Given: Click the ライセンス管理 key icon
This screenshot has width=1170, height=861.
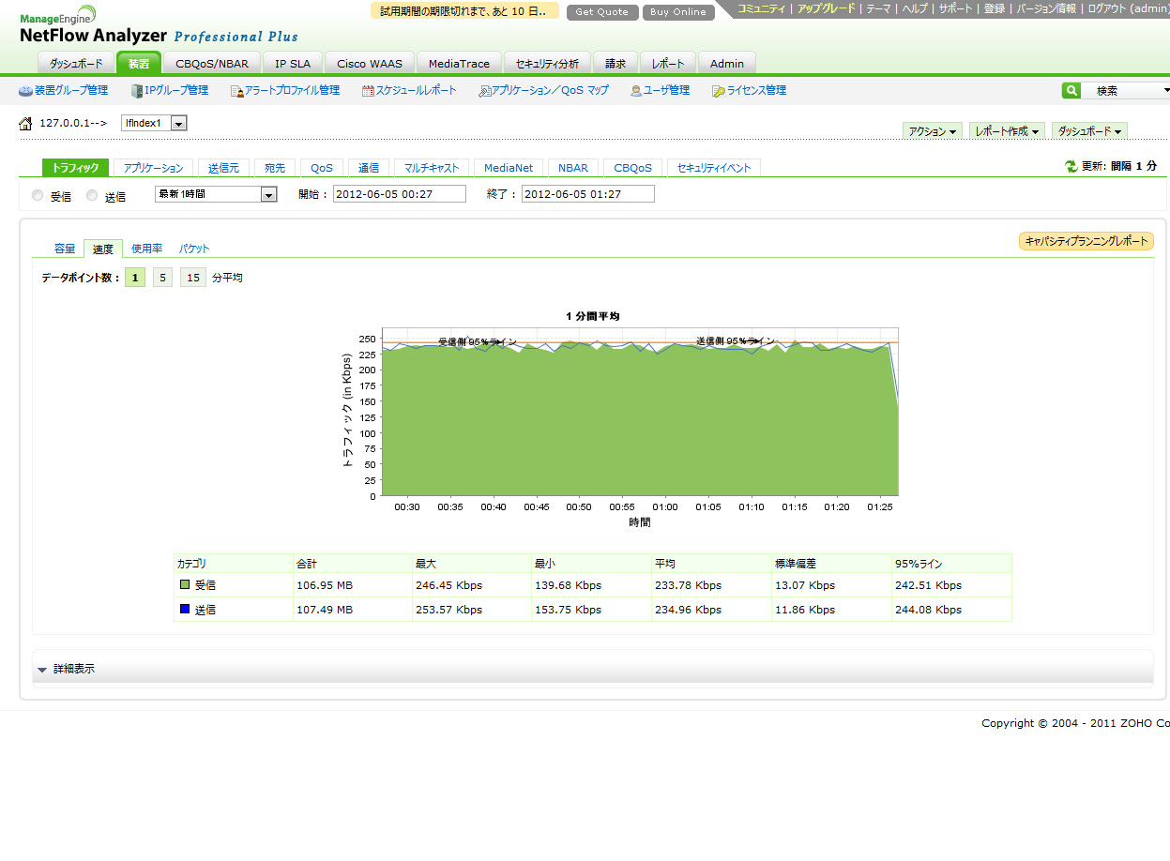Looking at the screenshot, I should (x=718, y=91).
